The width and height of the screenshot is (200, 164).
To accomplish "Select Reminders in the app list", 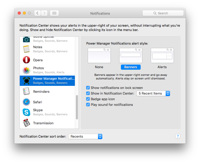I will pyautogui.click(x=47, y=91).
